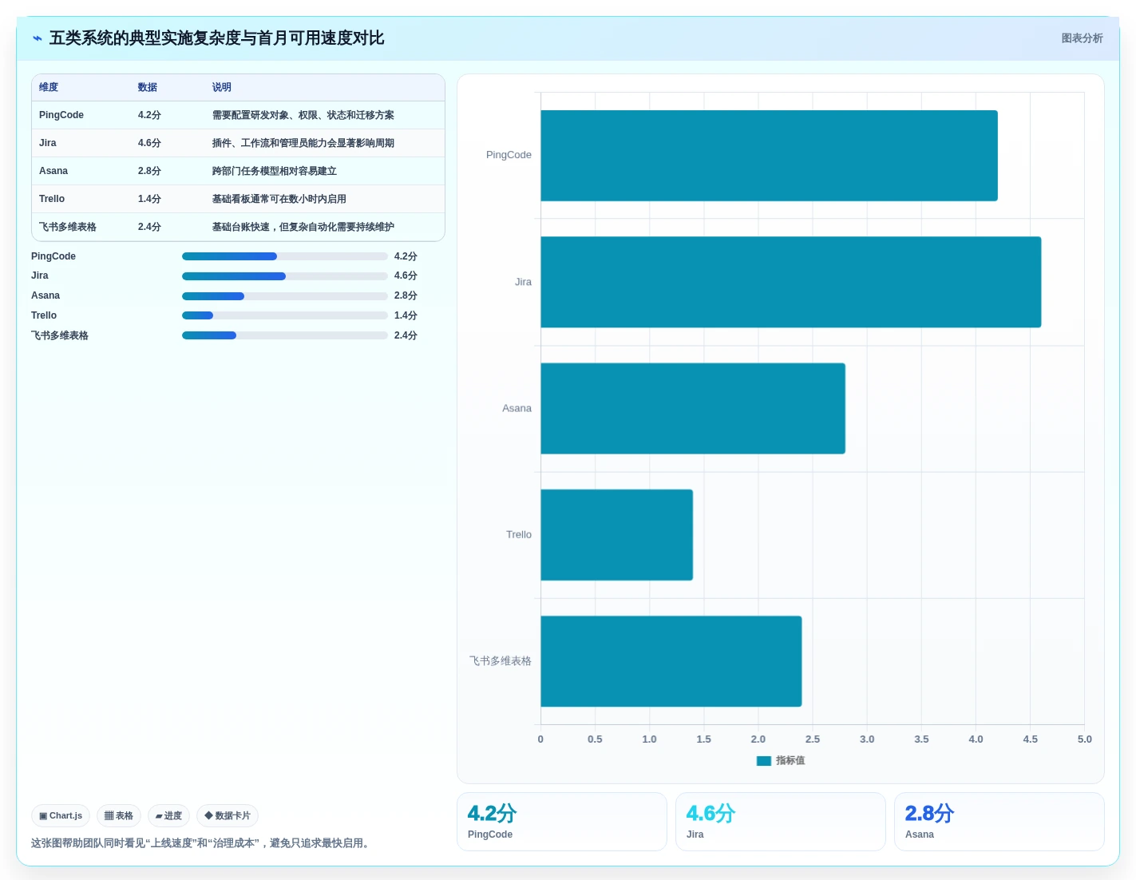Click the PingCode progress bar

pos(285,256)
